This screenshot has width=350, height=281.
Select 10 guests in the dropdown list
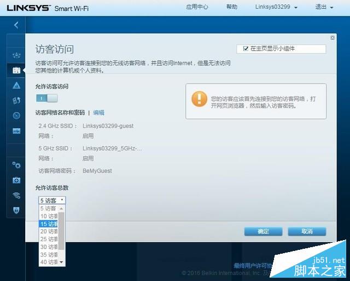point(48,216)
